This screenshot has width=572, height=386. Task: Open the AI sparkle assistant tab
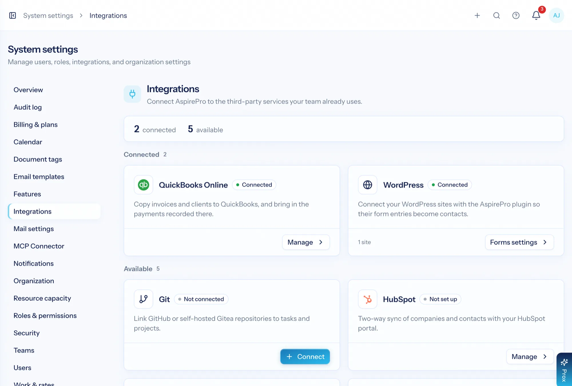click(x=564, y=369)
